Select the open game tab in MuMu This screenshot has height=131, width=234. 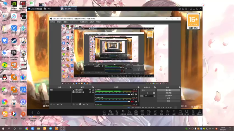pos(68,9)
